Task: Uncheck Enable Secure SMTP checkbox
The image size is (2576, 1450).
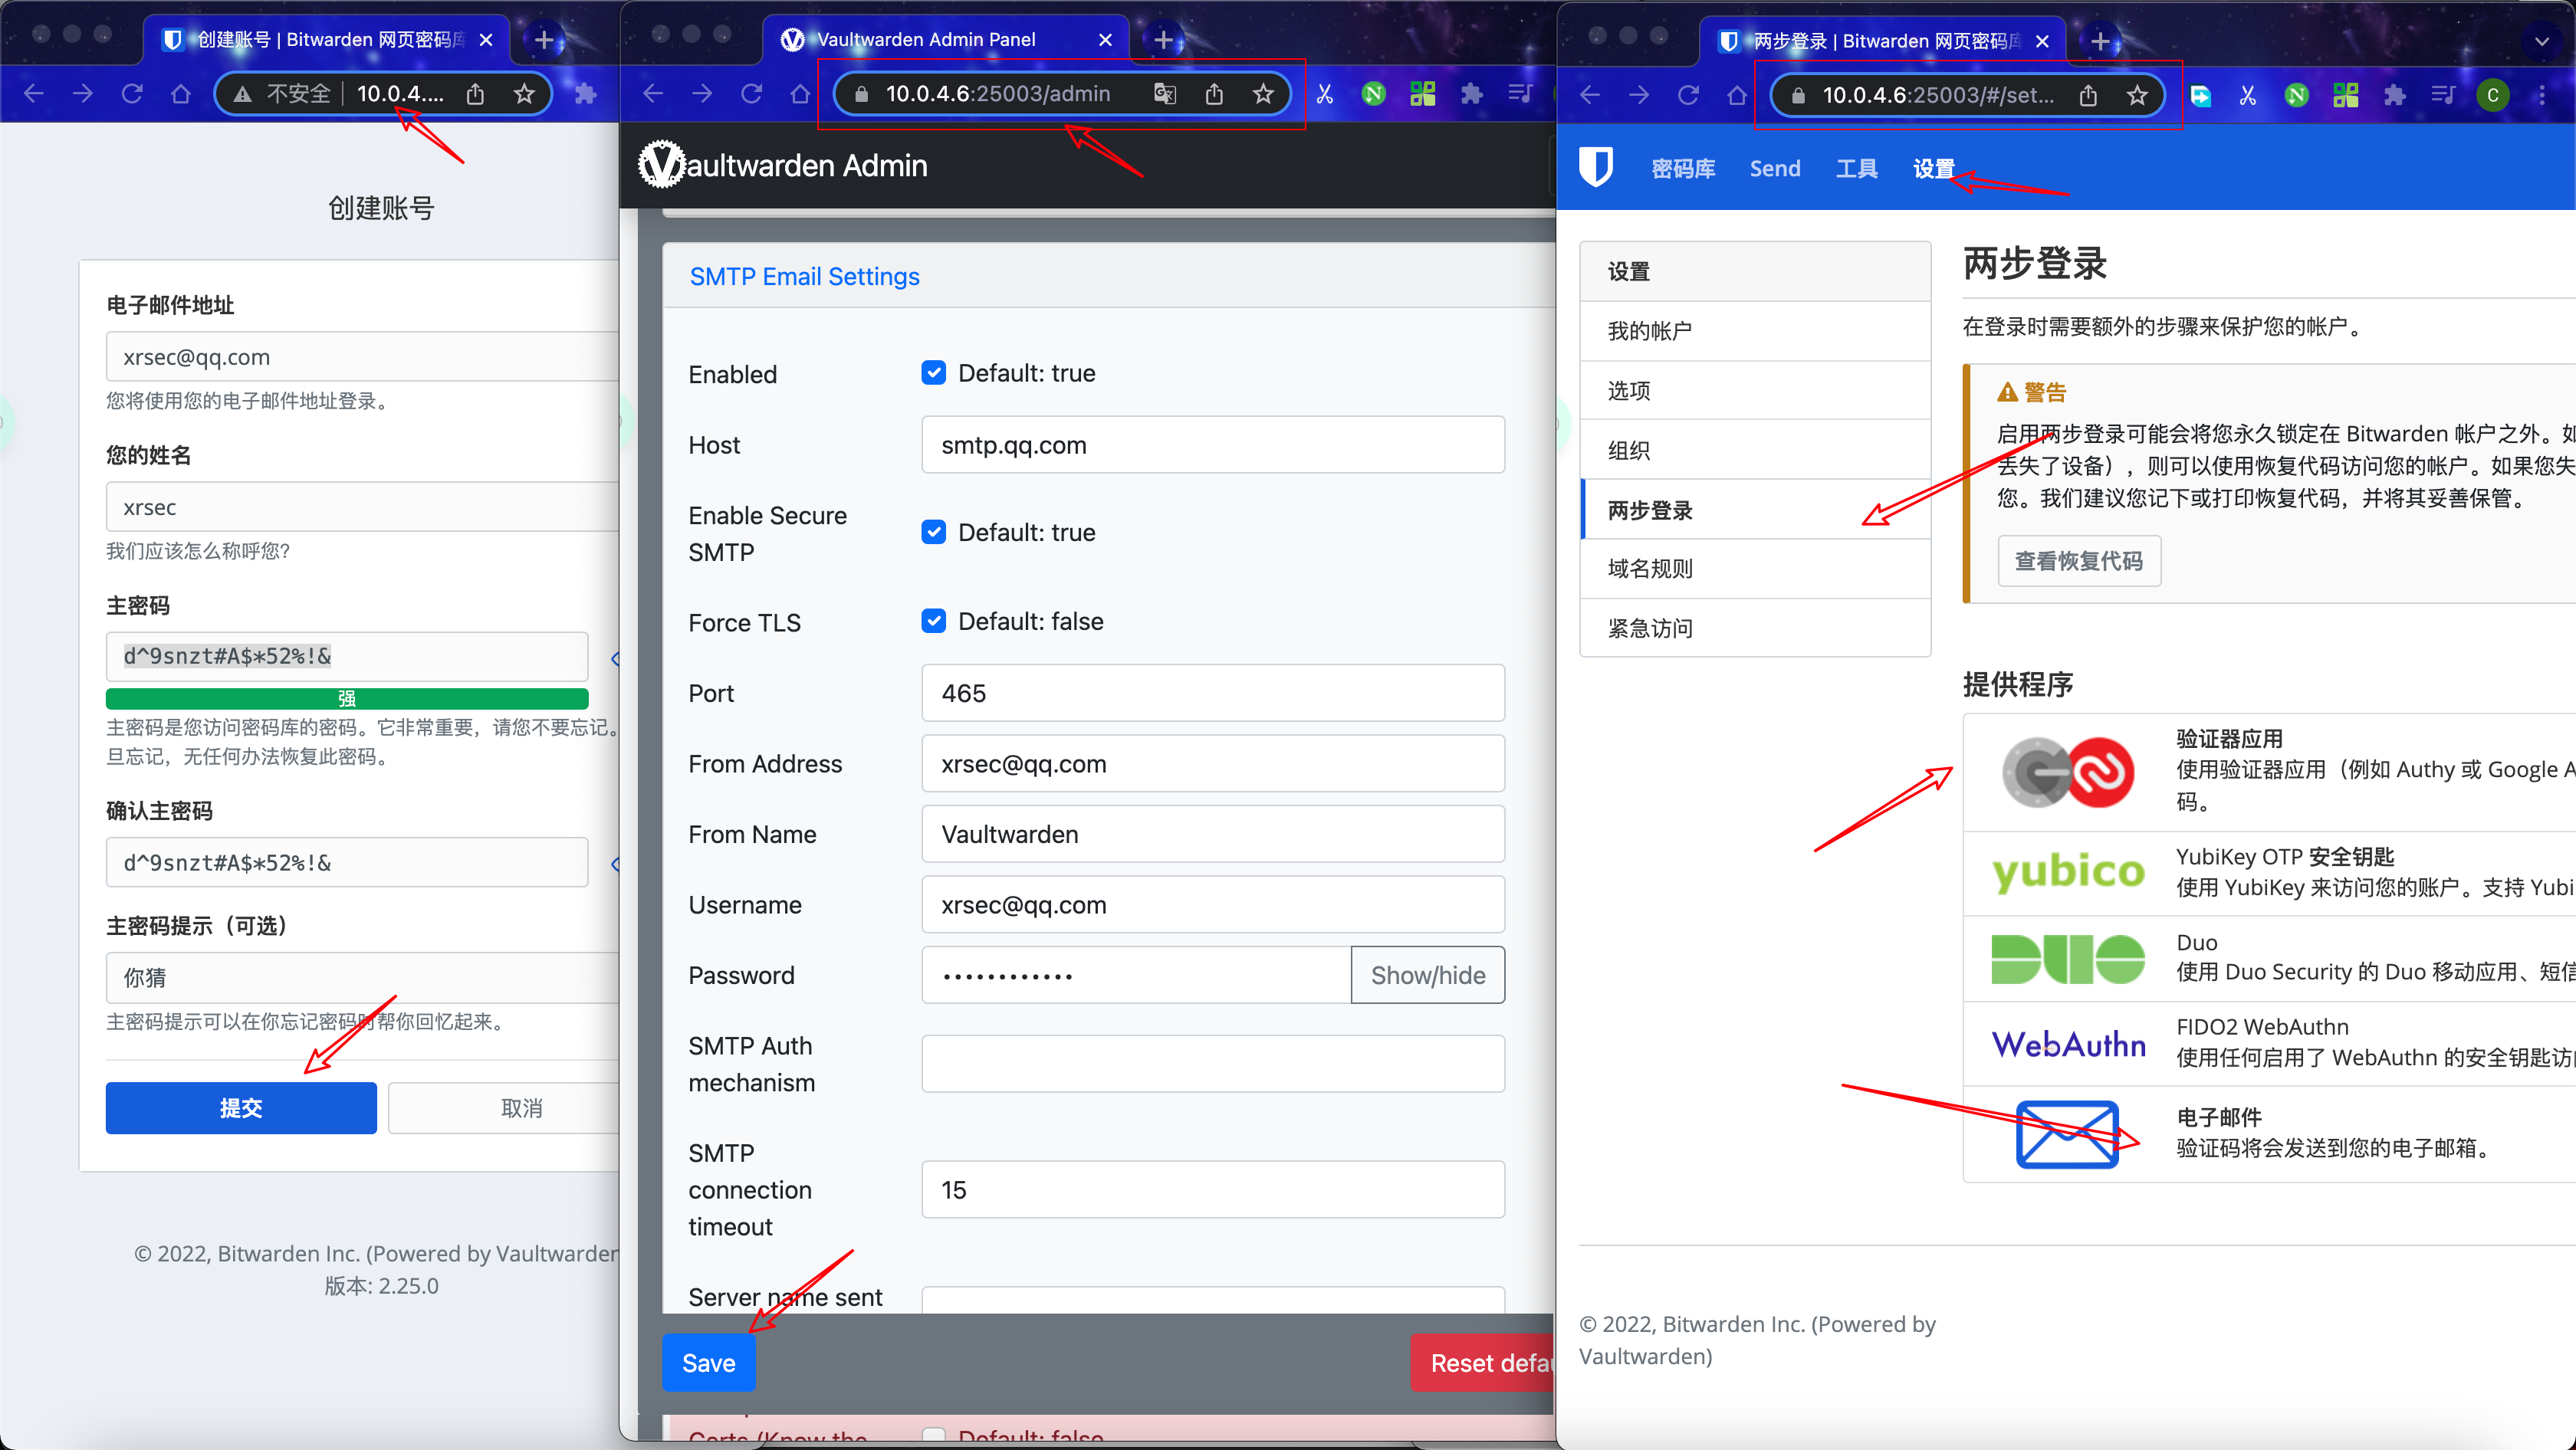Action: (x=933, y=532)
